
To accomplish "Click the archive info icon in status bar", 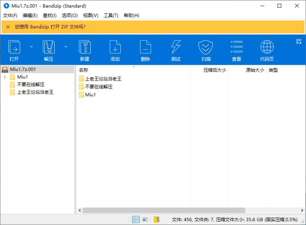I will (x=156, y=220).
